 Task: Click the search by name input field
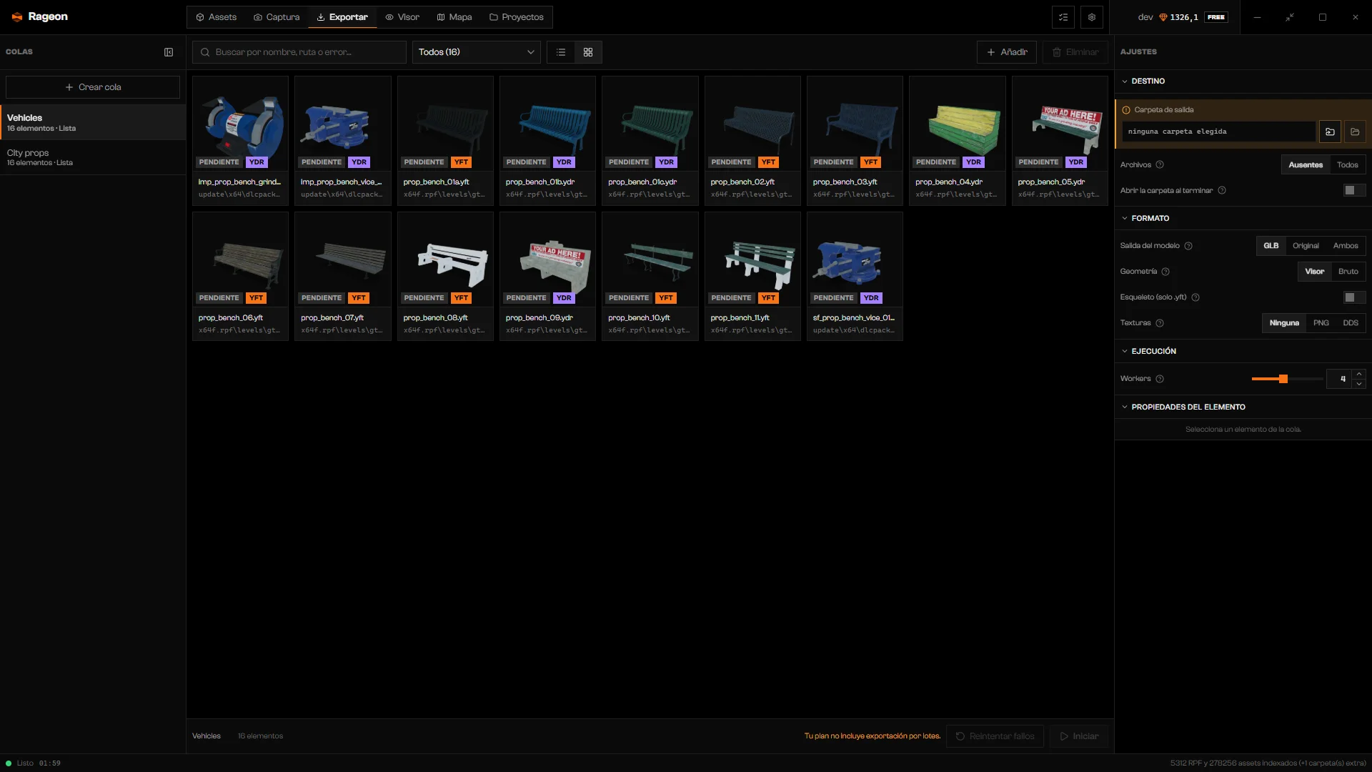pos(299,52)
